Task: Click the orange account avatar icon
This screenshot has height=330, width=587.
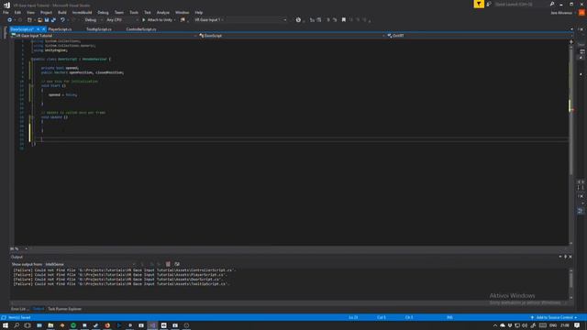Action: coord(581,12)
